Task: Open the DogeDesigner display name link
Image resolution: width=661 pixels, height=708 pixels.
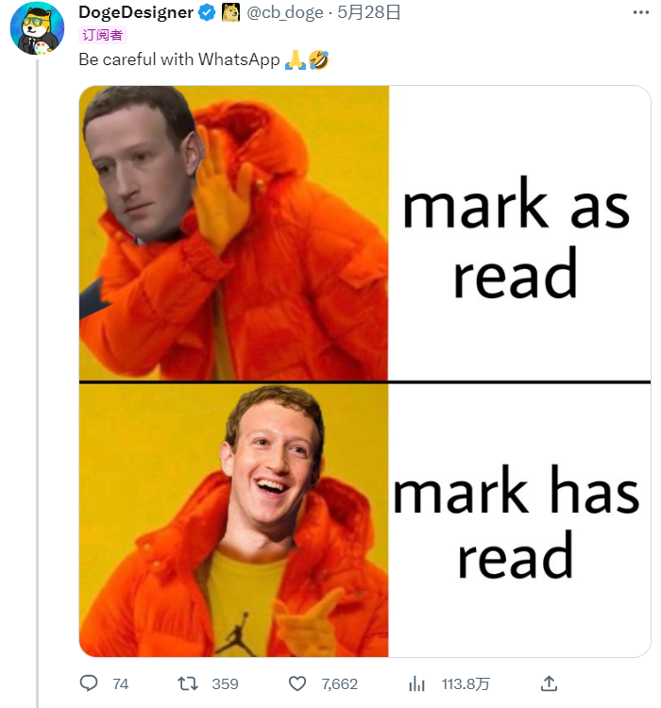Action: [136, 12]
